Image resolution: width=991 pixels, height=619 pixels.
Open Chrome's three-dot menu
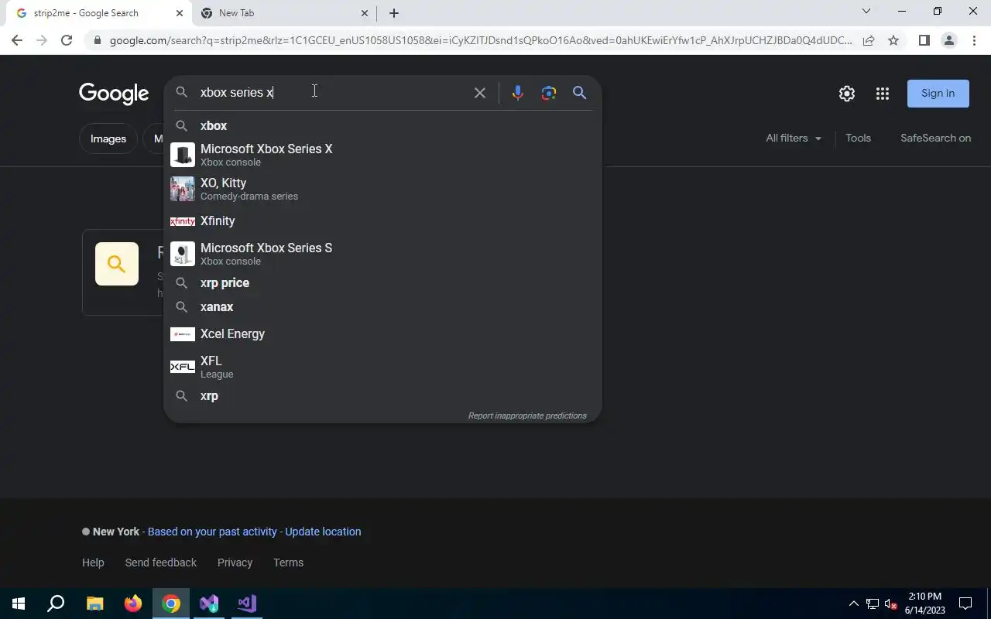point(974,40)
